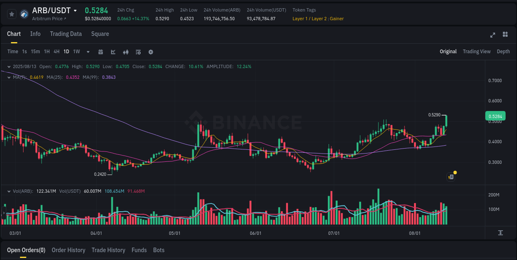
Task: Collapse the Vol(ARB) indicator row
Action: click(9, 191)
